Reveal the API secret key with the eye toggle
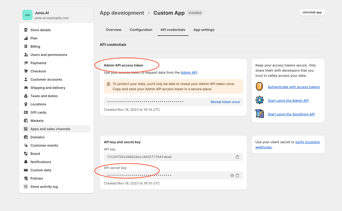Screen dimensions: 342x211 click(x=232, y=175)
